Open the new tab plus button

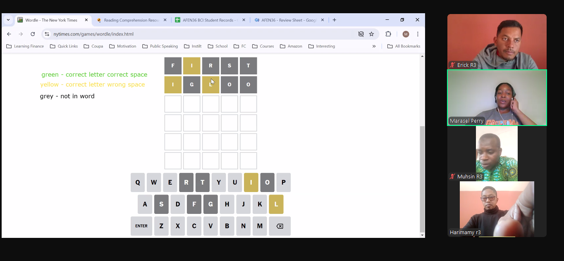point(334,20)
